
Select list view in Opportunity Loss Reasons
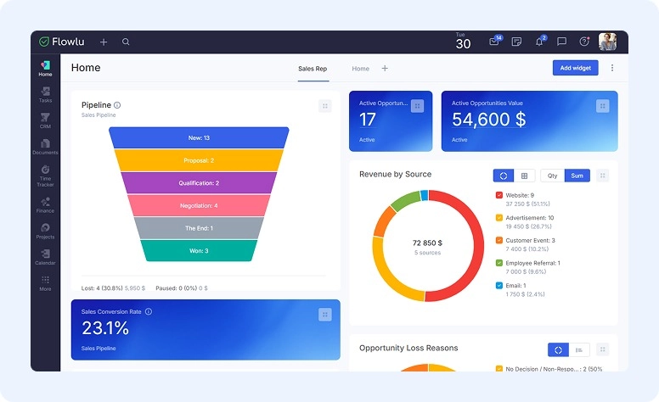point(579,350)
